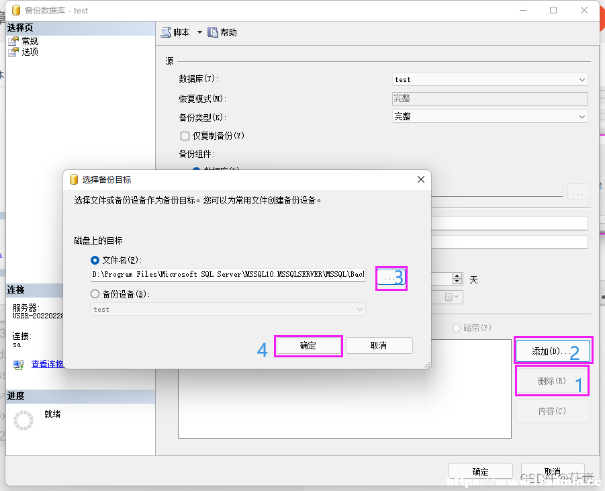Image resolution: width=605 pixels, height=491 pixels.
Task: Click the 选项 page icon
Action: 13,52
